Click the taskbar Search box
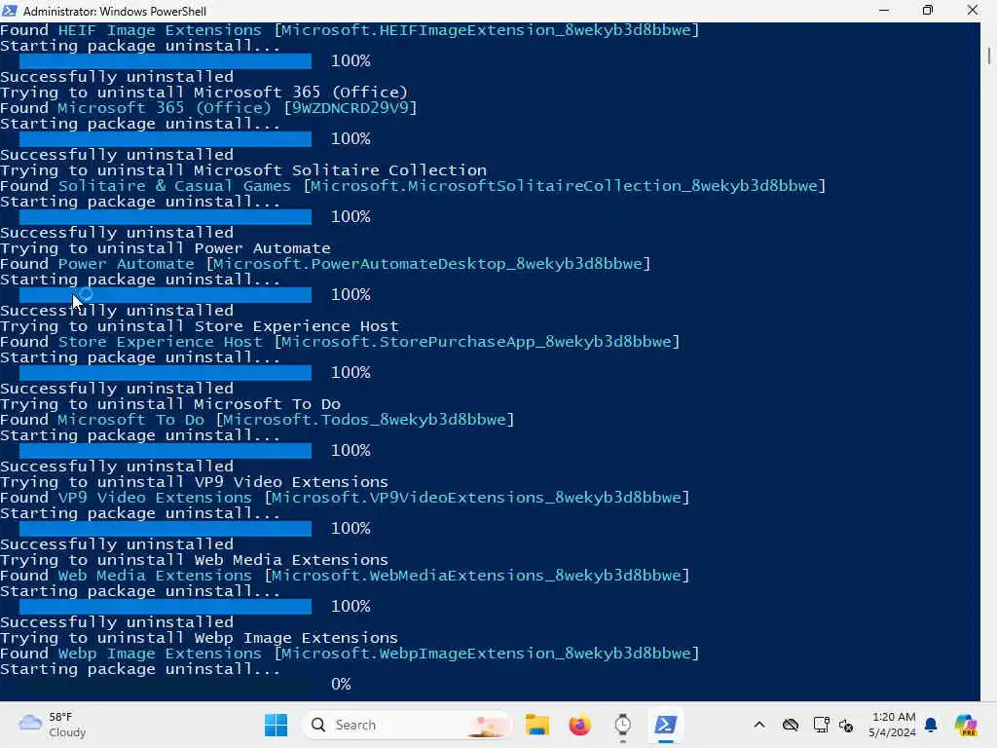The width and height of the screenshot is (997, 748). 407,725
